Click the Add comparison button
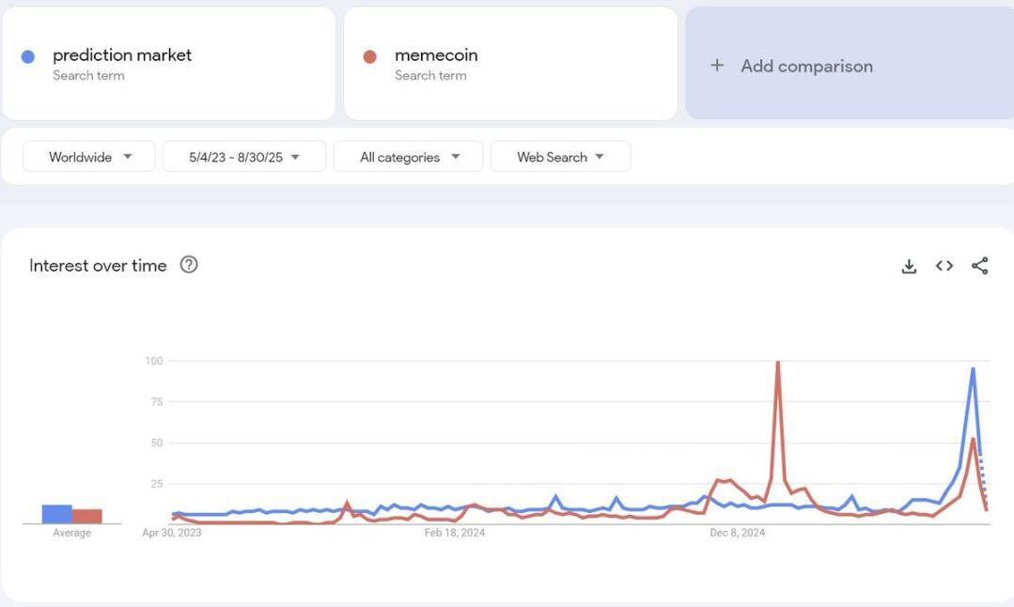The width and height of the screenshot is (1014, 607). [806, 66]
